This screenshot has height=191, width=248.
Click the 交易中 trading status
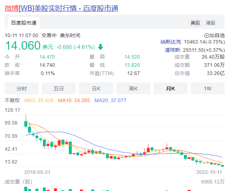(x=49, y=35)
